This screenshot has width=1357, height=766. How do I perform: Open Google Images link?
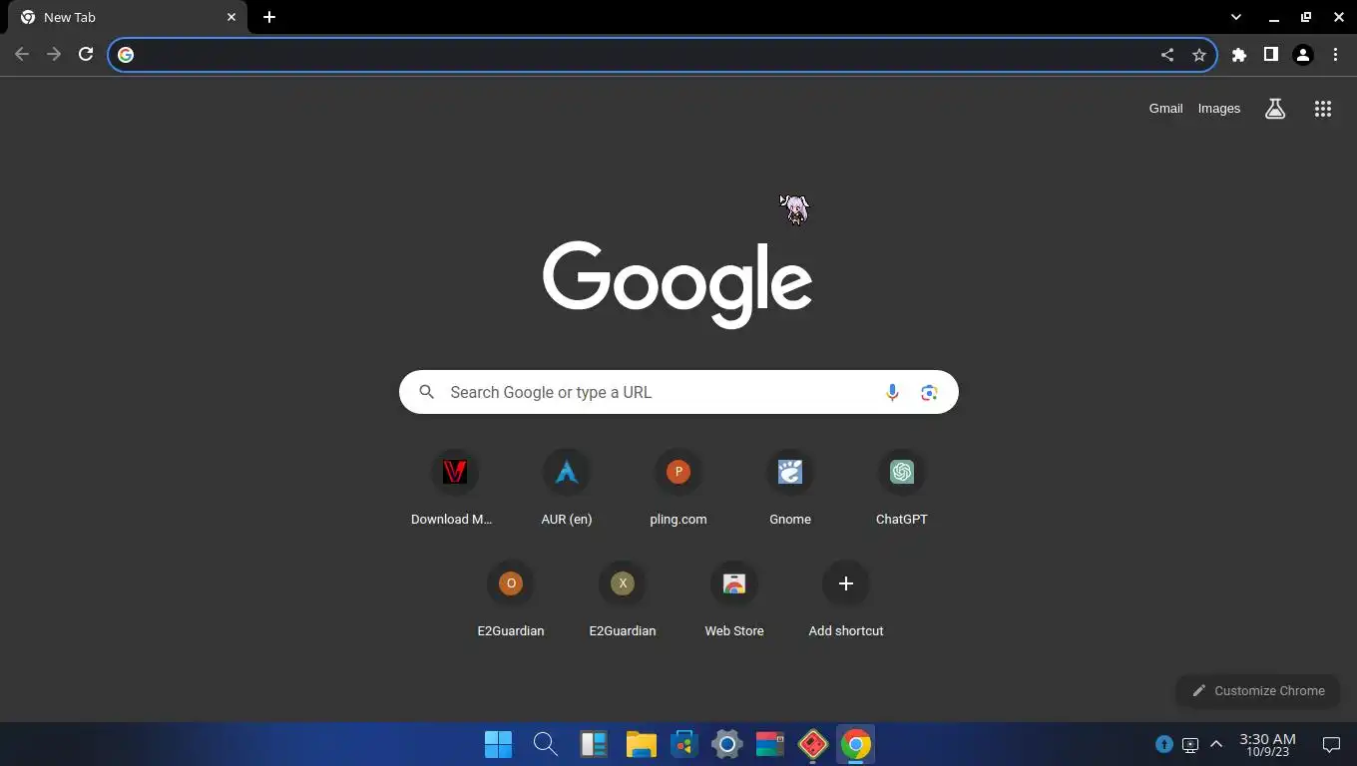coord(1219,109)
